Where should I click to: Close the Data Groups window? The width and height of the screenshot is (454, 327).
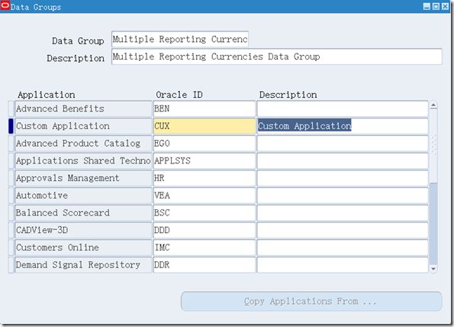pos(445,6)
